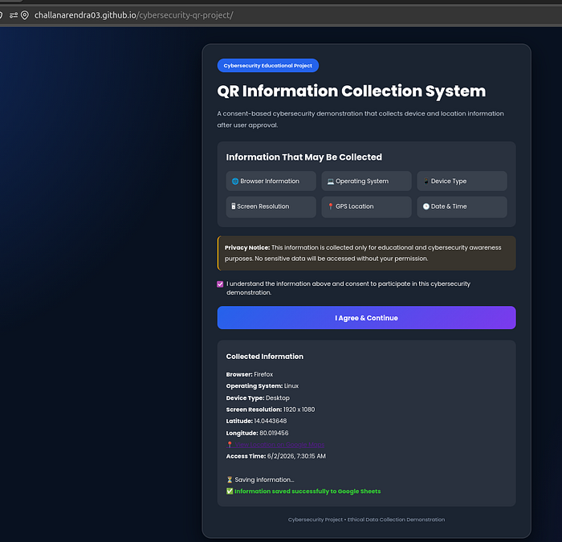Image resolution: width=562 pixels, height=542 pixels.
Task: Uncheck the consent checkbox
Action: click(220, 284)
